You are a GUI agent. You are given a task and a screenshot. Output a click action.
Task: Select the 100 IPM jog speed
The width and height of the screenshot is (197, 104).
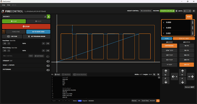click(186, 55)
